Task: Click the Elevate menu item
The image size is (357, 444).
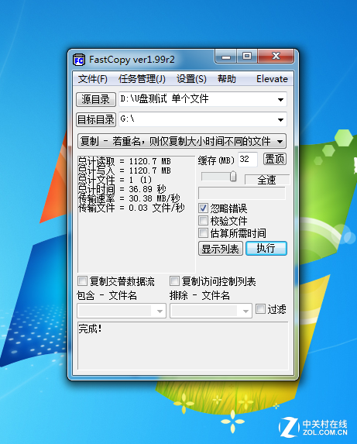Action: [272, 79]
